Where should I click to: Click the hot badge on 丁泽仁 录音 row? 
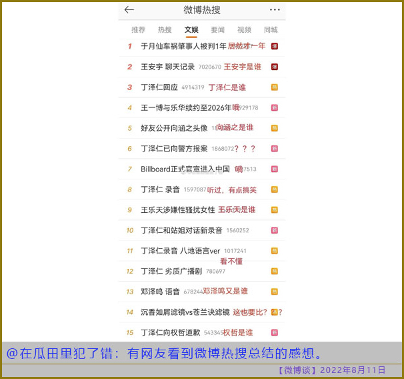[x=275, y=190]
